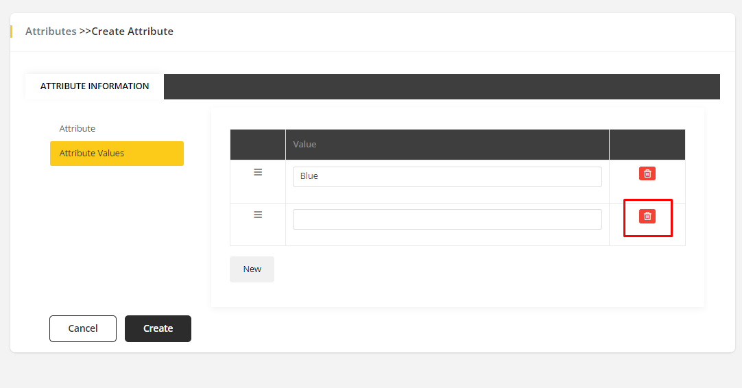Click the drag handle of the empty row
742x388 pixels.
(x=258, y=215)
